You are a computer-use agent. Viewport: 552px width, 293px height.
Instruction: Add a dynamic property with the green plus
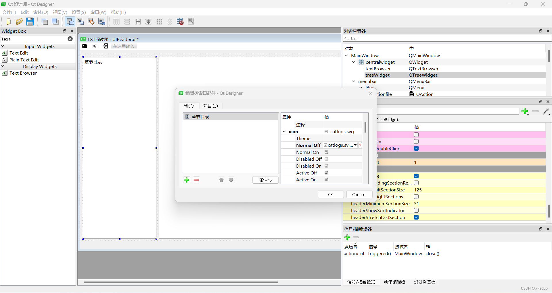(525, 111)
